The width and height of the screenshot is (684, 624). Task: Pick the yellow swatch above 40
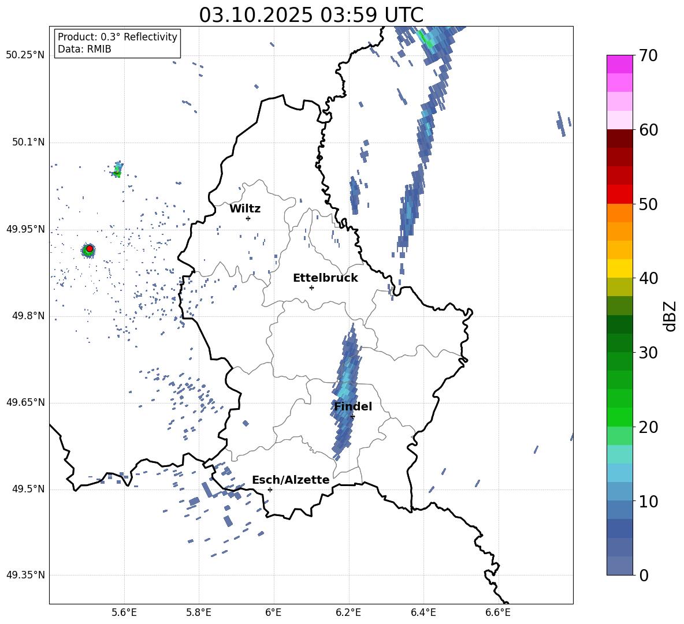(619, 268)
